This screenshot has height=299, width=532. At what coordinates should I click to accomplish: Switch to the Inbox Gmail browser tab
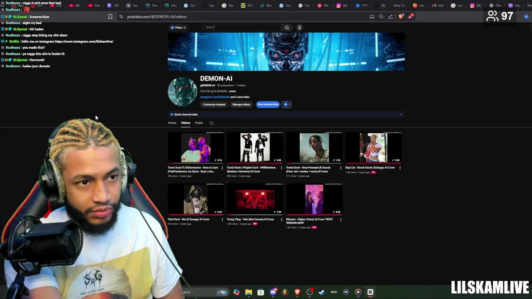pos(438,5)
